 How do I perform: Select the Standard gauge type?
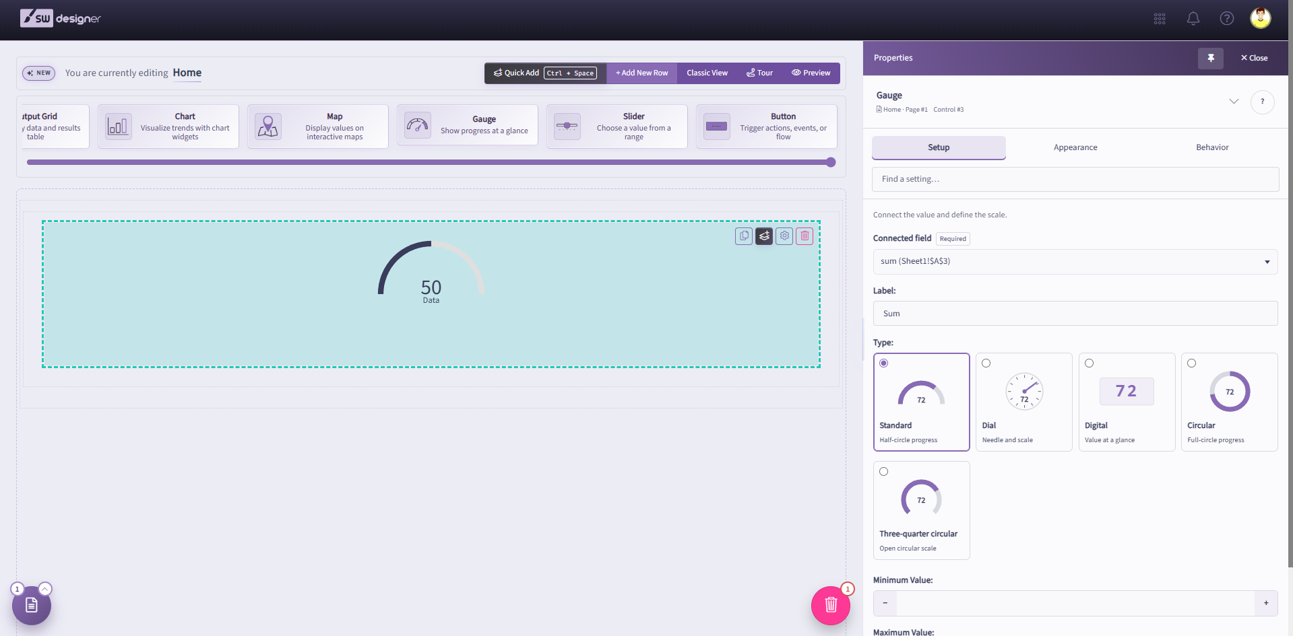(x=922, y=402)
